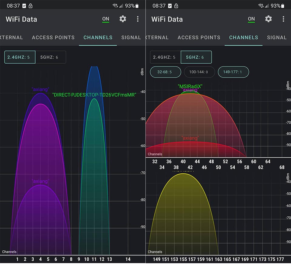Toggle scanning ON switch on left screen
Viewport: 291px width, 264px height.
[x=105, y=19]
